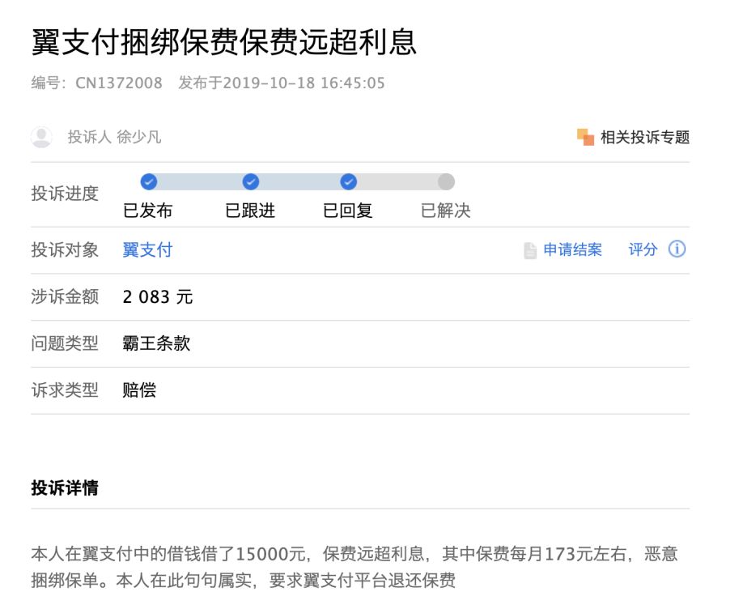Click the 投诉进度 row label
Viewport: 743px width, 609px height.
[65, 194]
